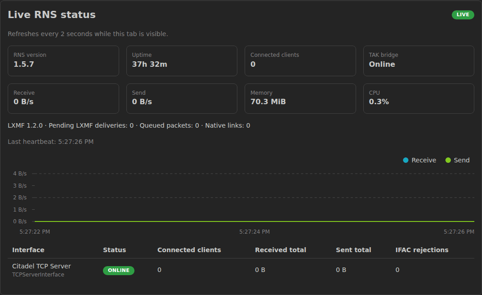The image size is (482, 295).
Task: Click the "Sent total" column header
Action: coord(353,250)
